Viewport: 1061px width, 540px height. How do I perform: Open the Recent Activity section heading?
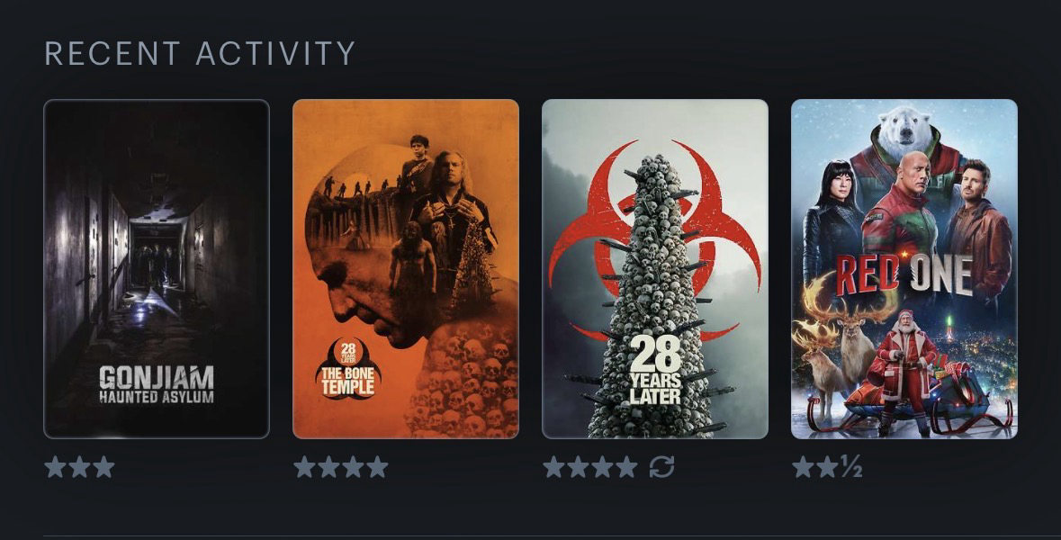(200, 53)
